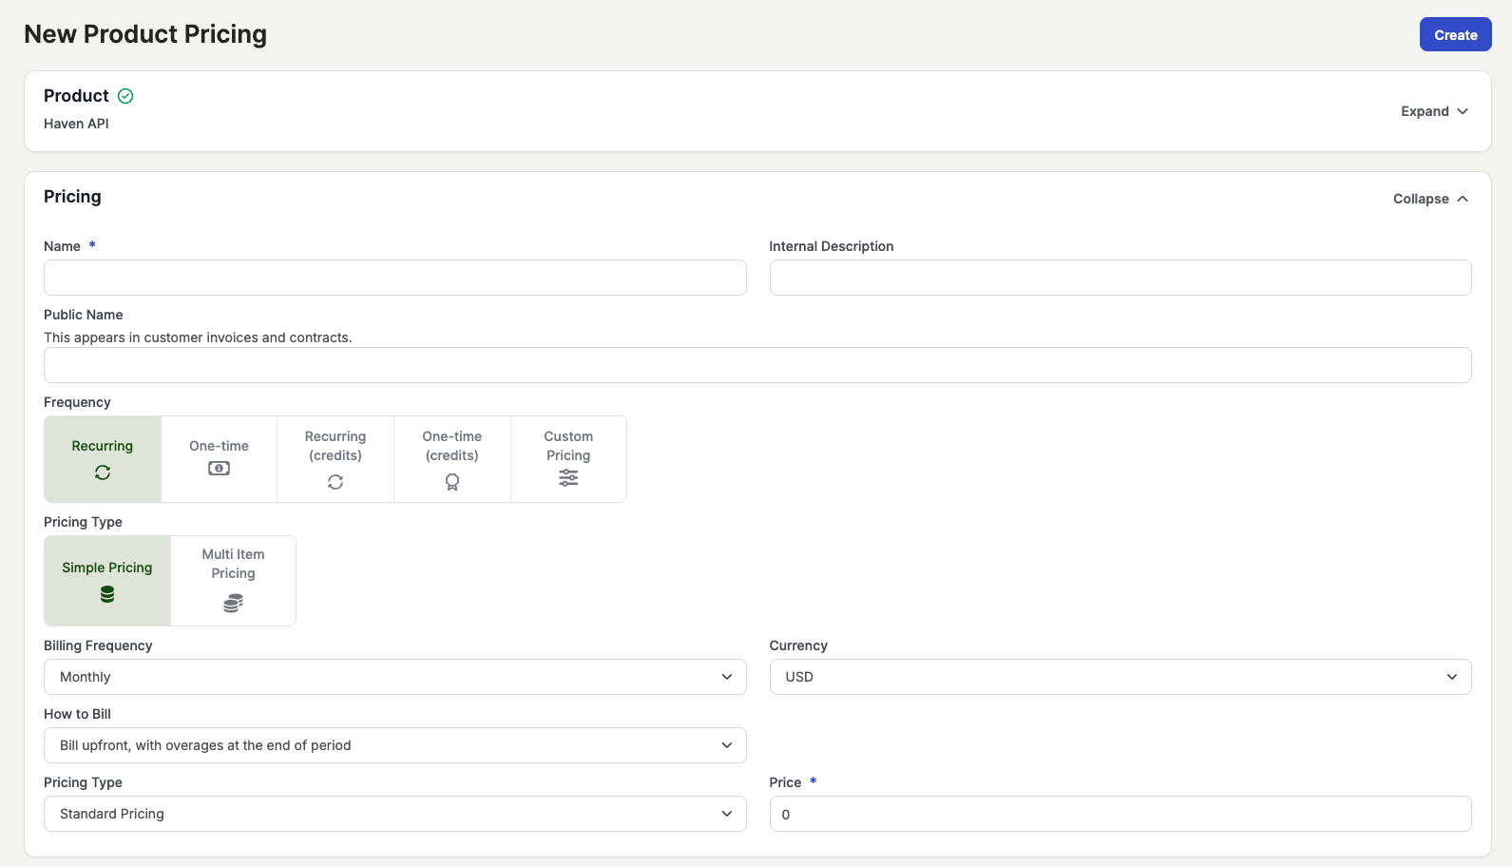Click the Custom Pricing sliders icon
This screenshot has height=867, width=1512.
tap(568, 478)
